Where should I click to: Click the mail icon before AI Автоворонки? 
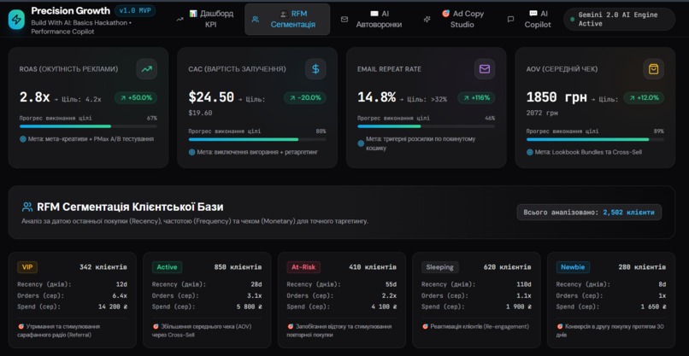point(344,20)
